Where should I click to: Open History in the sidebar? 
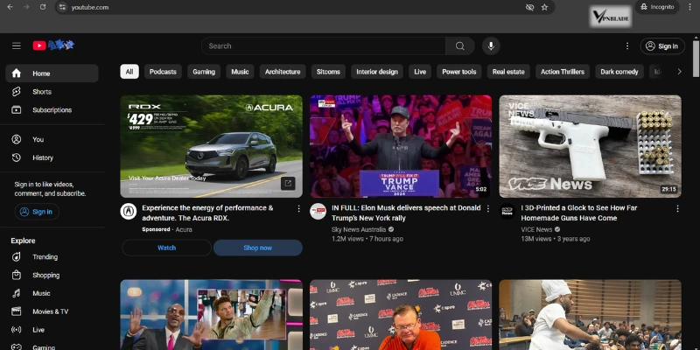click(x=52, y=157)
